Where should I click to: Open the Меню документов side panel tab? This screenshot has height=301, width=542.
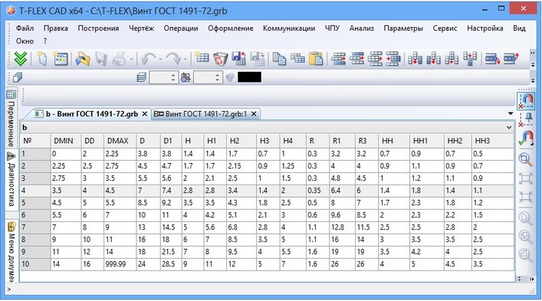11,251
